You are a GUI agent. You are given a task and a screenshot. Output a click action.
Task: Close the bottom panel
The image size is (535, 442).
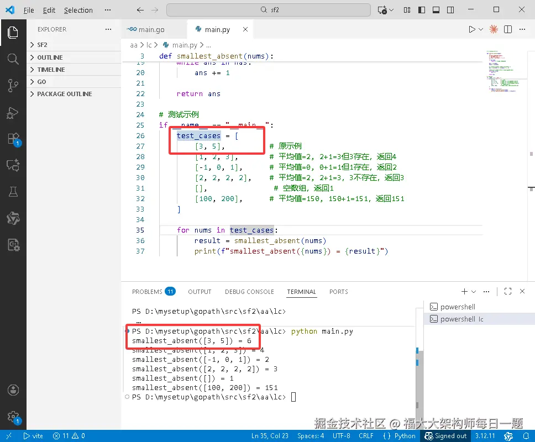point(522,291)
